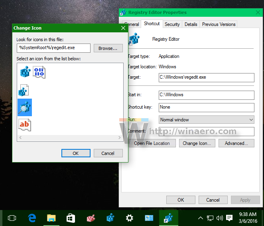The image size is (264, 226).
Task: Select the magnifier registry search icon
Action: tap(25, 107)
